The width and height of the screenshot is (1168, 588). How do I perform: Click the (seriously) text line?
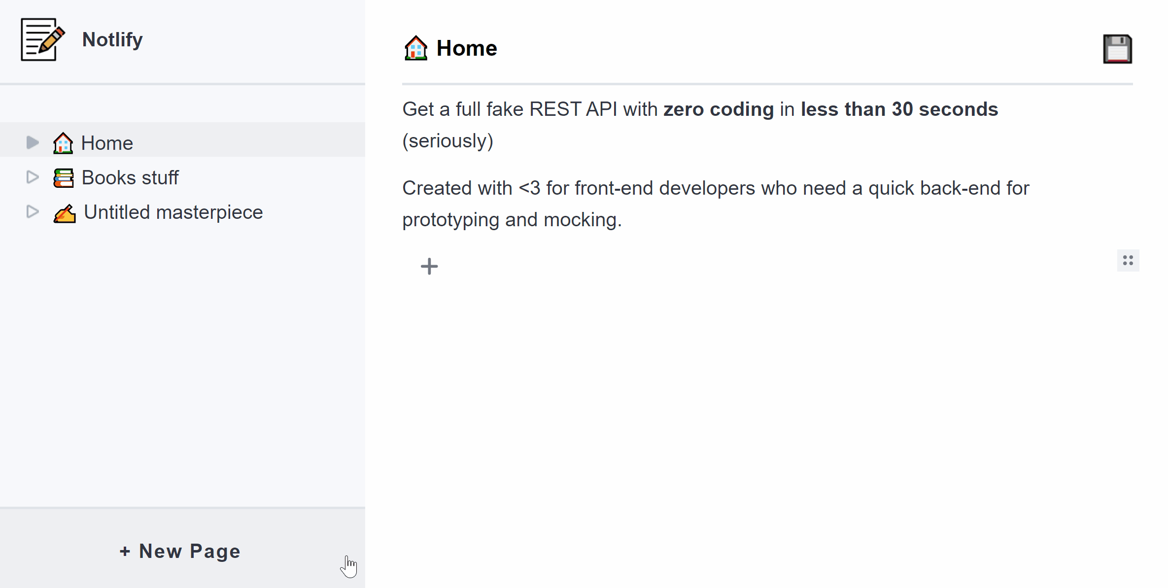pyautogui.click(x=447, y=140)
